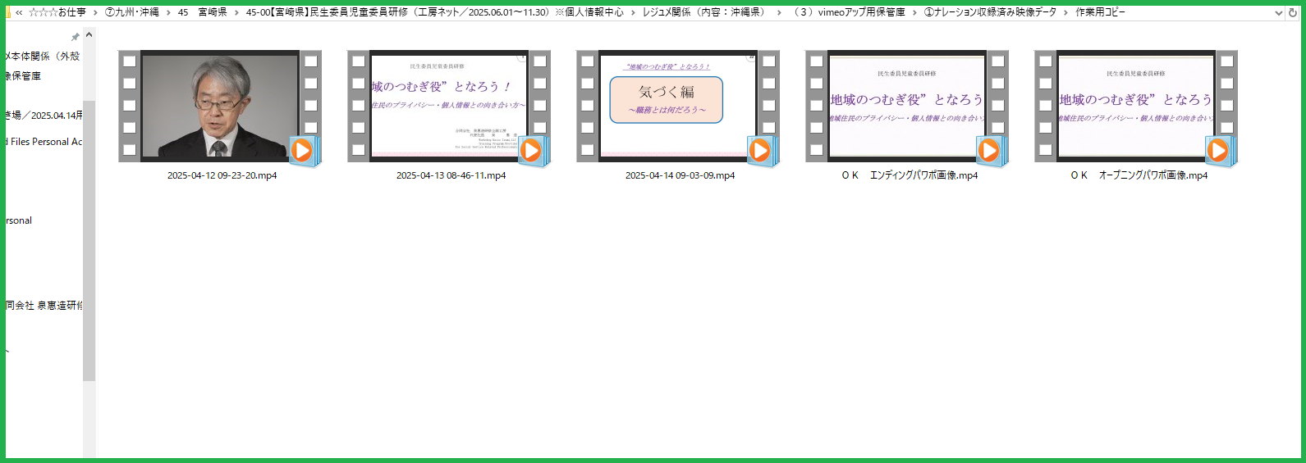Click file name 2025-04-13 08-46-11.mp4
Image resolution: width=1306 pixels, height=463 pixels.
[451, 175]
